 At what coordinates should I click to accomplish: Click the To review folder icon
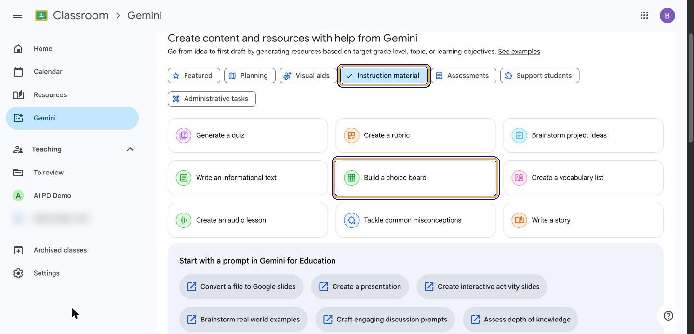coord(18,173)
